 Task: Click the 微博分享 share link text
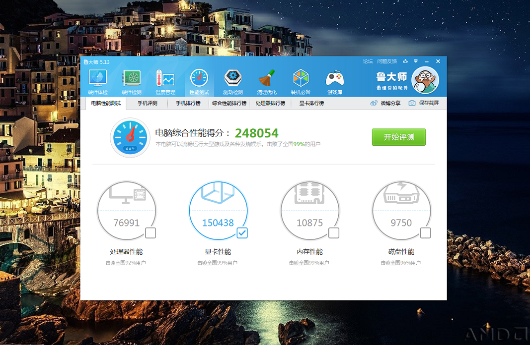390,103
